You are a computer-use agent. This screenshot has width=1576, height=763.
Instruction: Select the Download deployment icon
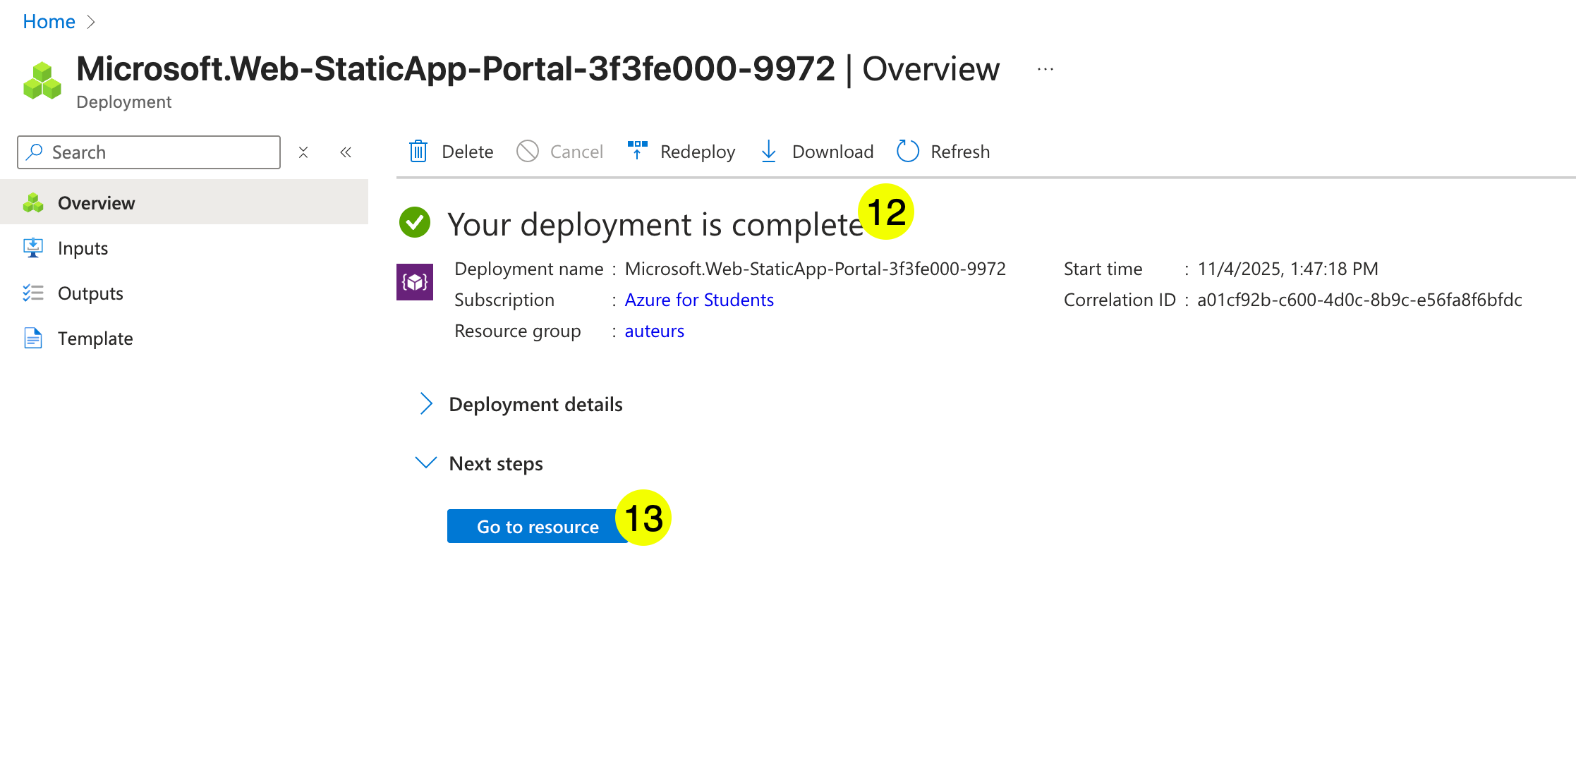(768, 151)
